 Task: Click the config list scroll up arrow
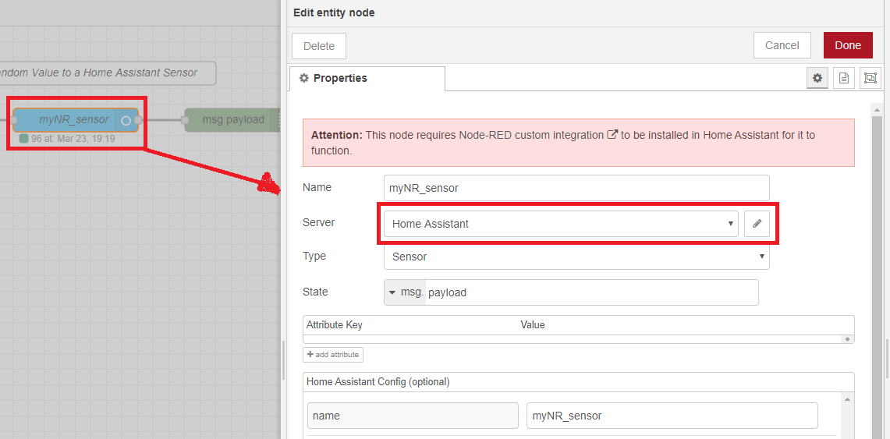click(x=847, y=398)
